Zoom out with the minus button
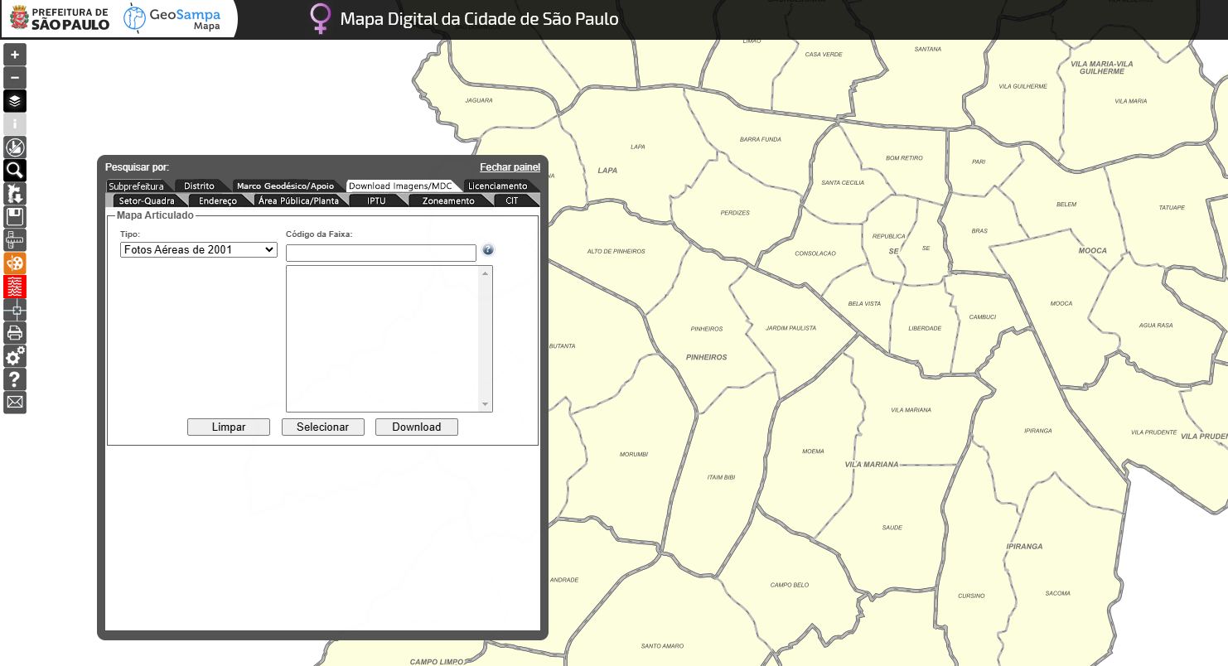 (15, 78)
